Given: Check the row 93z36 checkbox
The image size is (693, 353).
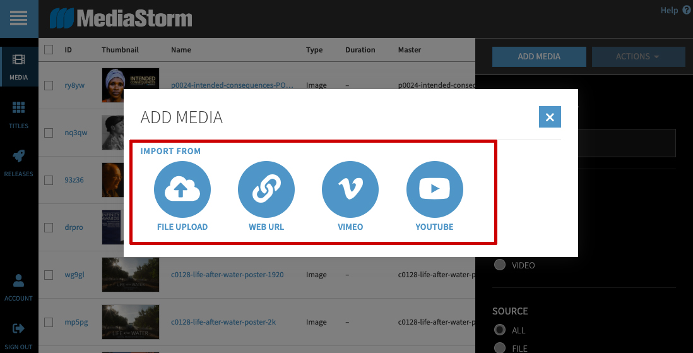Looking at the screenshot, I should pos(49,180).
